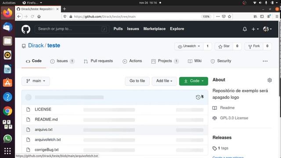
Task: Edit repository details gear icon
Action: (x=270, y=80)
